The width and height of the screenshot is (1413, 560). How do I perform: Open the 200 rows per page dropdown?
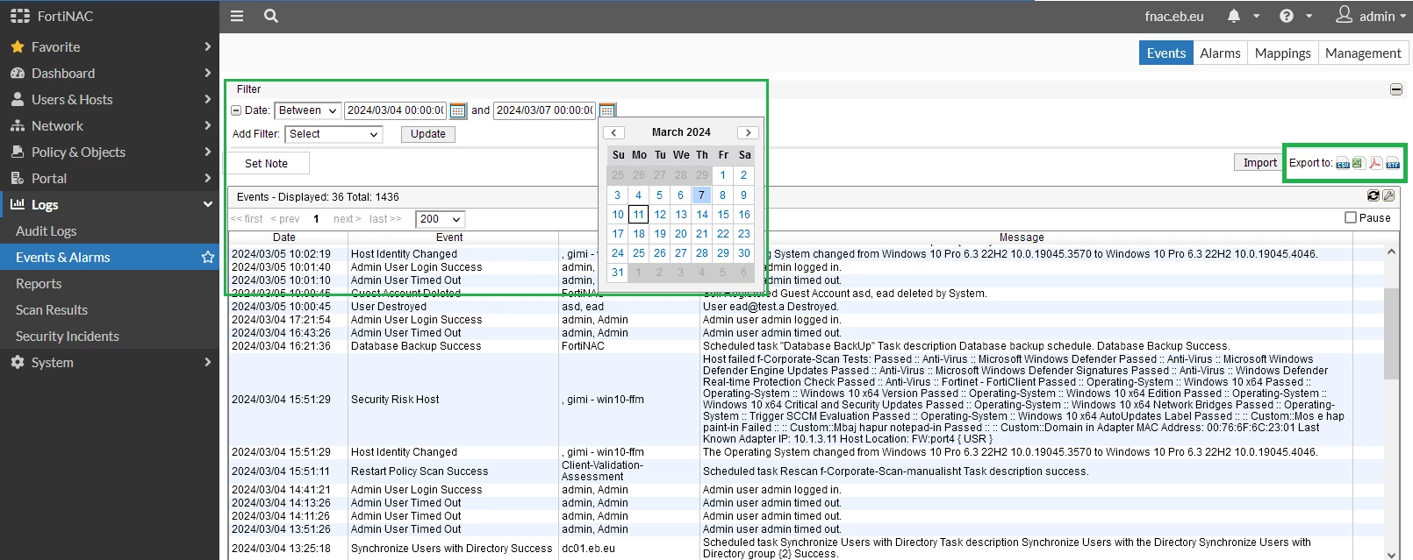click(441, 219)
